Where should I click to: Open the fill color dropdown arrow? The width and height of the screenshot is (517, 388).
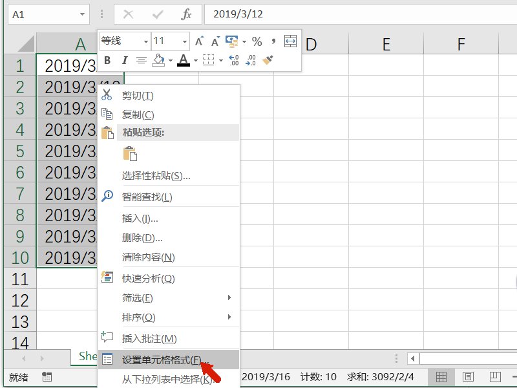[x=170, y=61]
